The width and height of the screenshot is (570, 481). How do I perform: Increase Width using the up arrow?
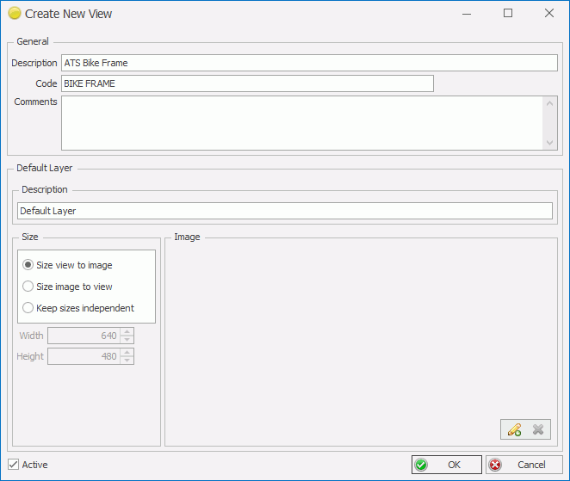(x=127, y=331)
